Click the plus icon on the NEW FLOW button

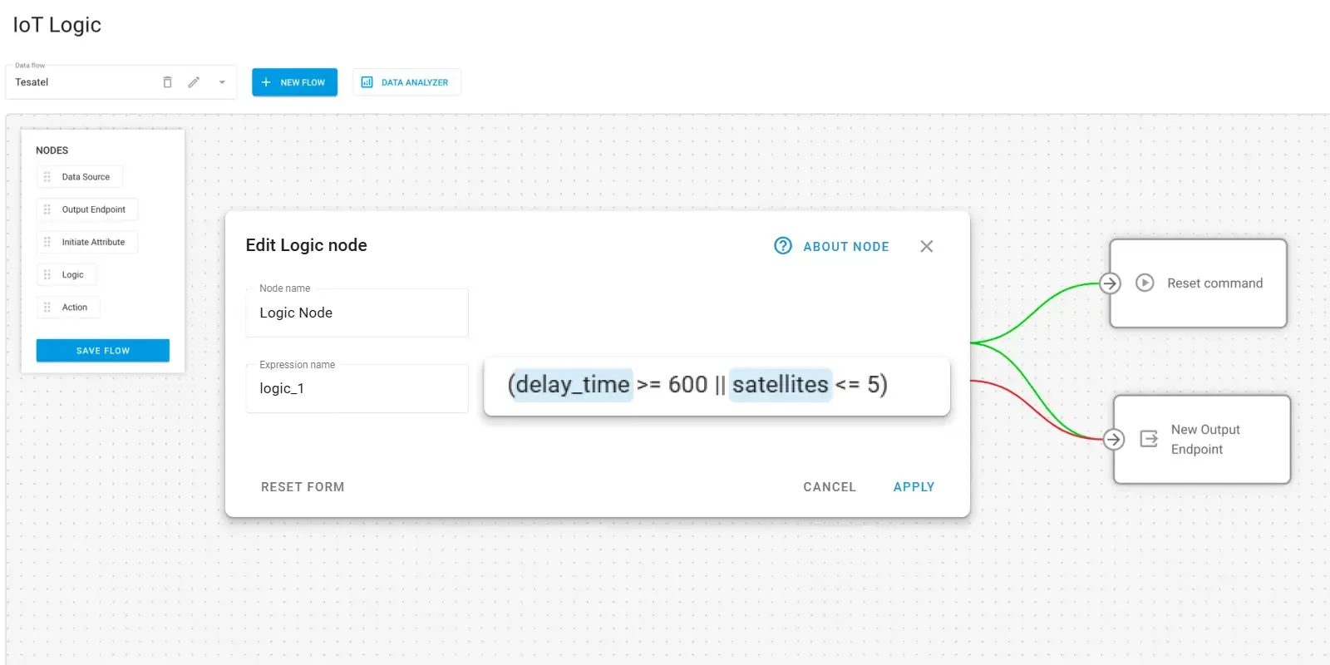[x=266, y=81]
